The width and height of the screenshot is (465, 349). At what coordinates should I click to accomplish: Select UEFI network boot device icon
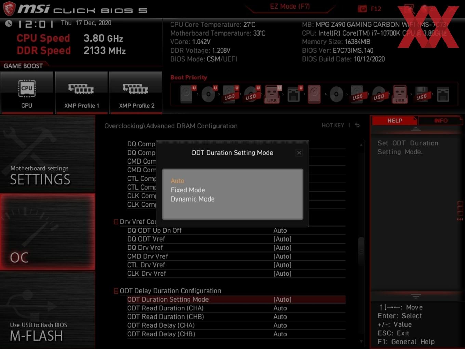pos(294,94)
